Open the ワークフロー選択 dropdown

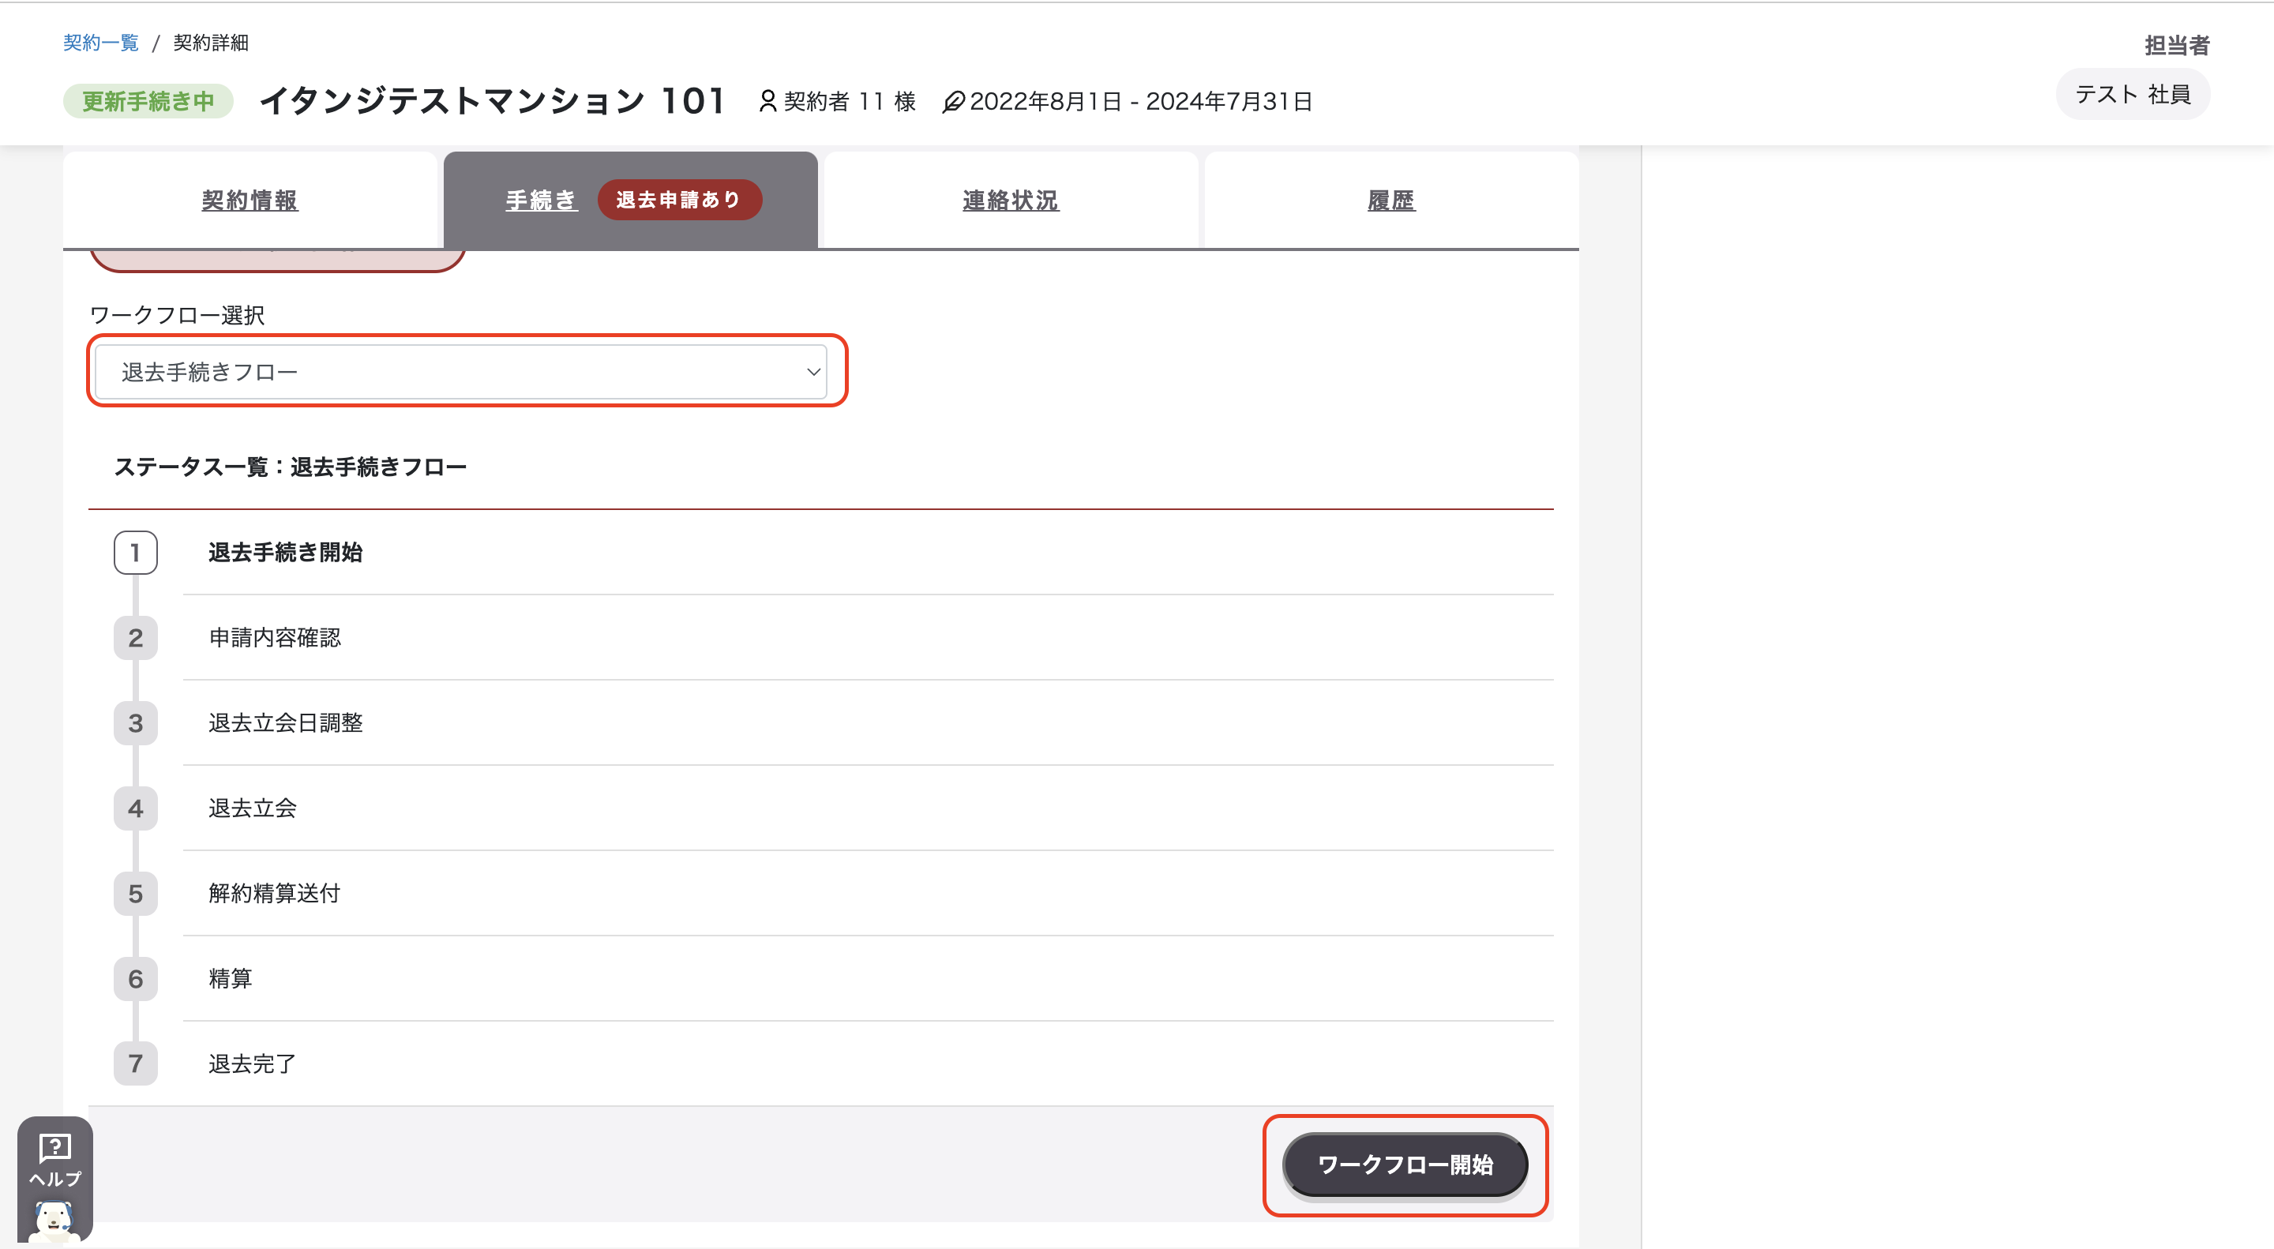(x=461, y=372)
